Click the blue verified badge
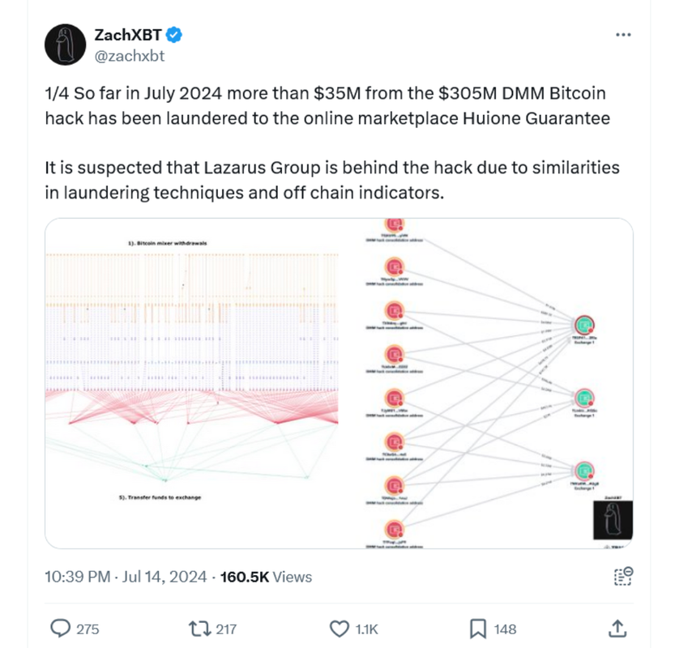Screen dimensions: 675x648 tap(174, 35)
